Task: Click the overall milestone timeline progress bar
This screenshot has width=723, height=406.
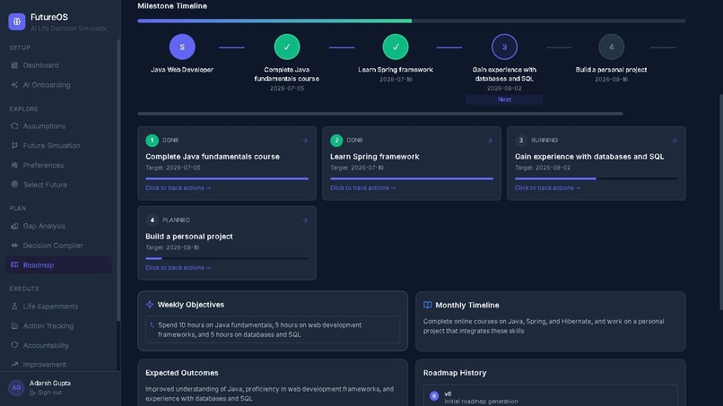Action: (412, 21)
